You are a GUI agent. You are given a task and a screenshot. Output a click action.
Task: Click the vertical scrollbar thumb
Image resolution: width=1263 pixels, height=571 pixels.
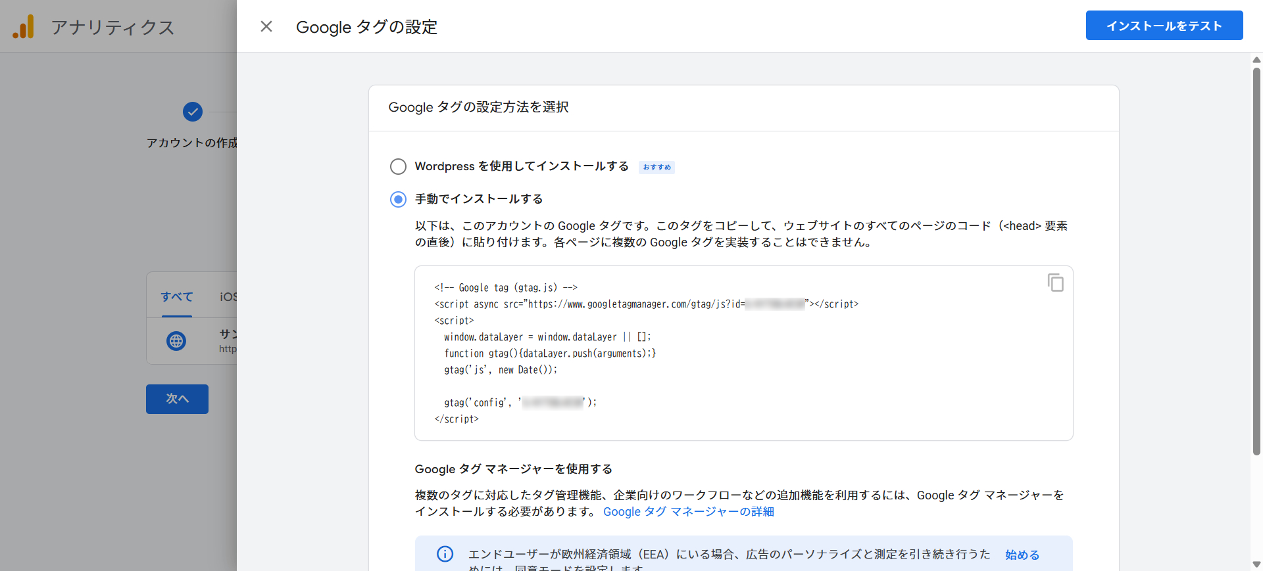tap(1256, 263)
